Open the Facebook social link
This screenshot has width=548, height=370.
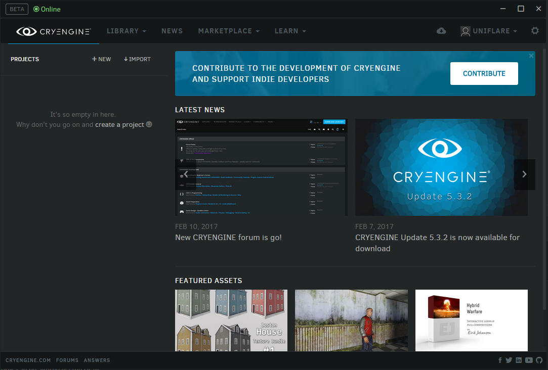click(500, 360)
